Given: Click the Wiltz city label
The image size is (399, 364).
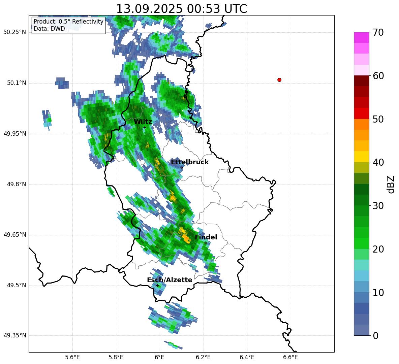Looking at the screenshot, I should (143, 122).
